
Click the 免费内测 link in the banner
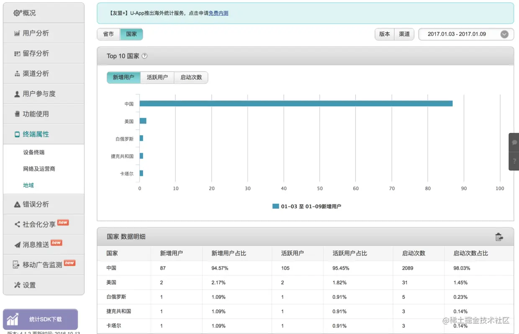[x=218, y=13]
